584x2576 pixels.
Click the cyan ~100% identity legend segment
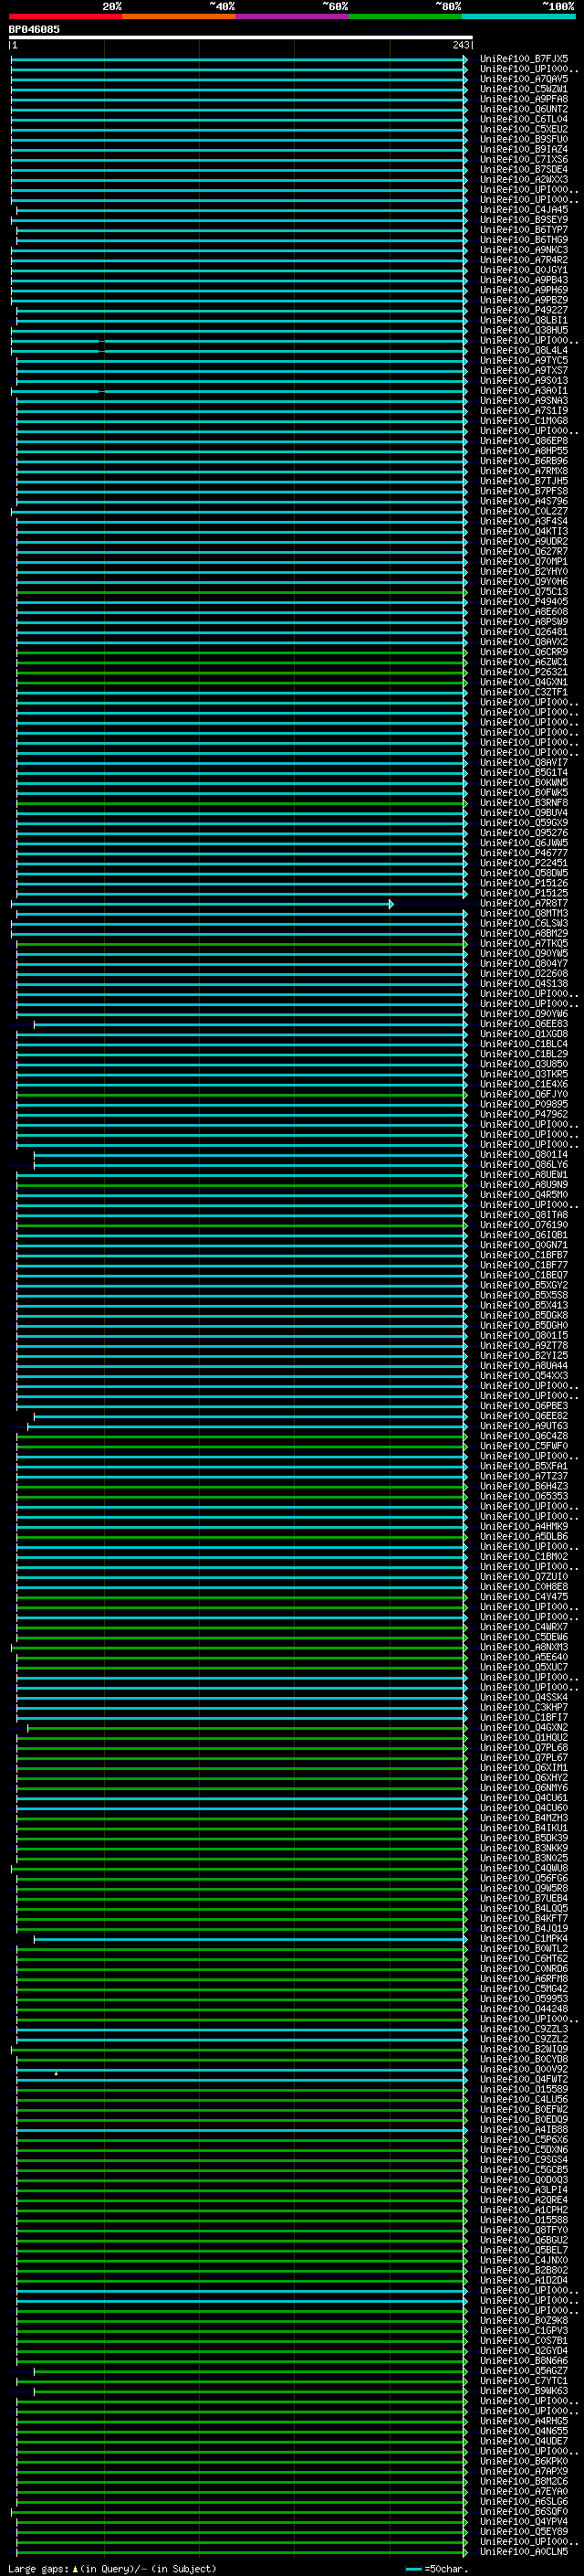[518, 16]
